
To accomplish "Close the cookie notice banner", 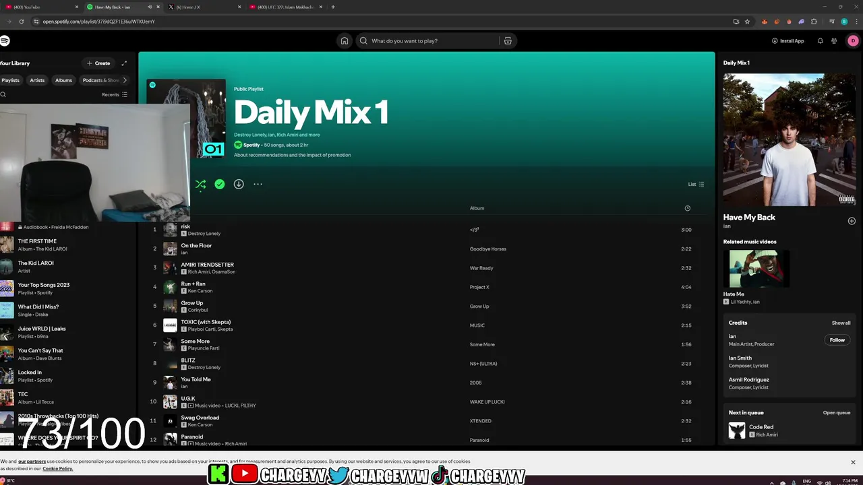I will [853, 462].
